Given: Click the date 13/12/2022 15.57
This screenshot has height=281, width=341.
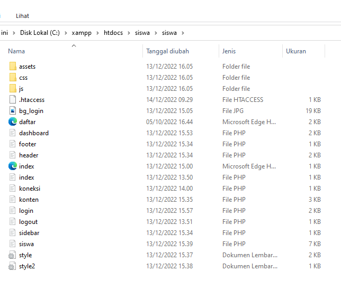Looking at the screenshot, I should point(169,210).
